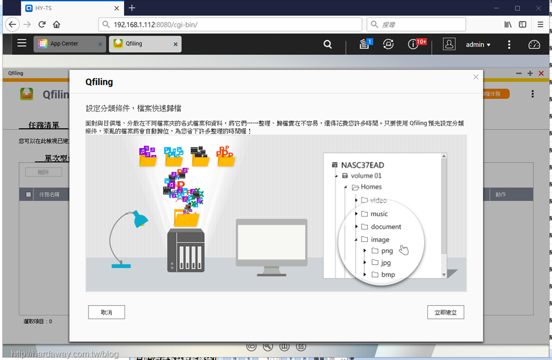
Task: Close the Qfiling intro dialog
Action: tap(475, 77)
